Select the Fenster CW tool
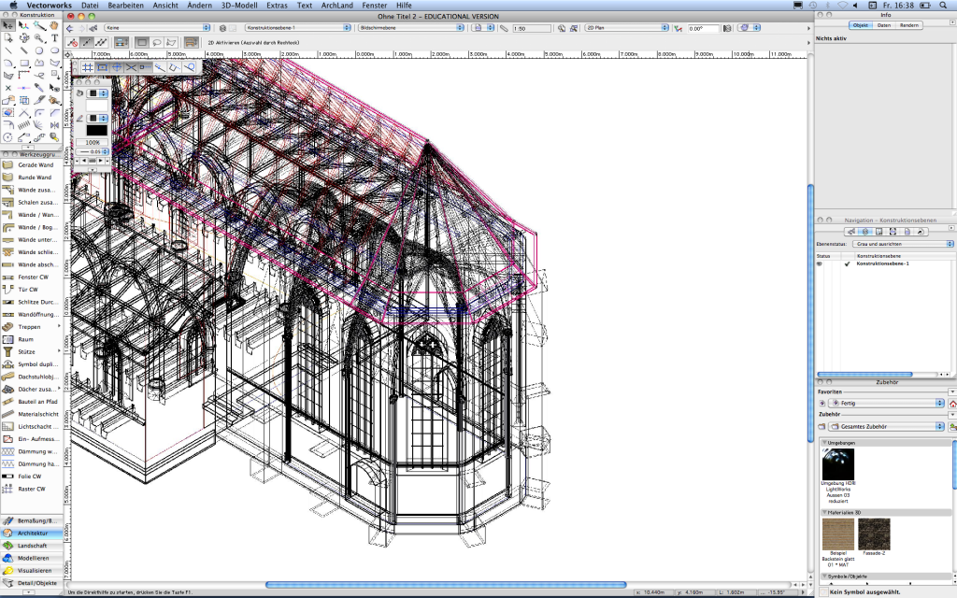The height and width of the screenshot is (598, 957). pyautogui.click(x=31, y=277)
